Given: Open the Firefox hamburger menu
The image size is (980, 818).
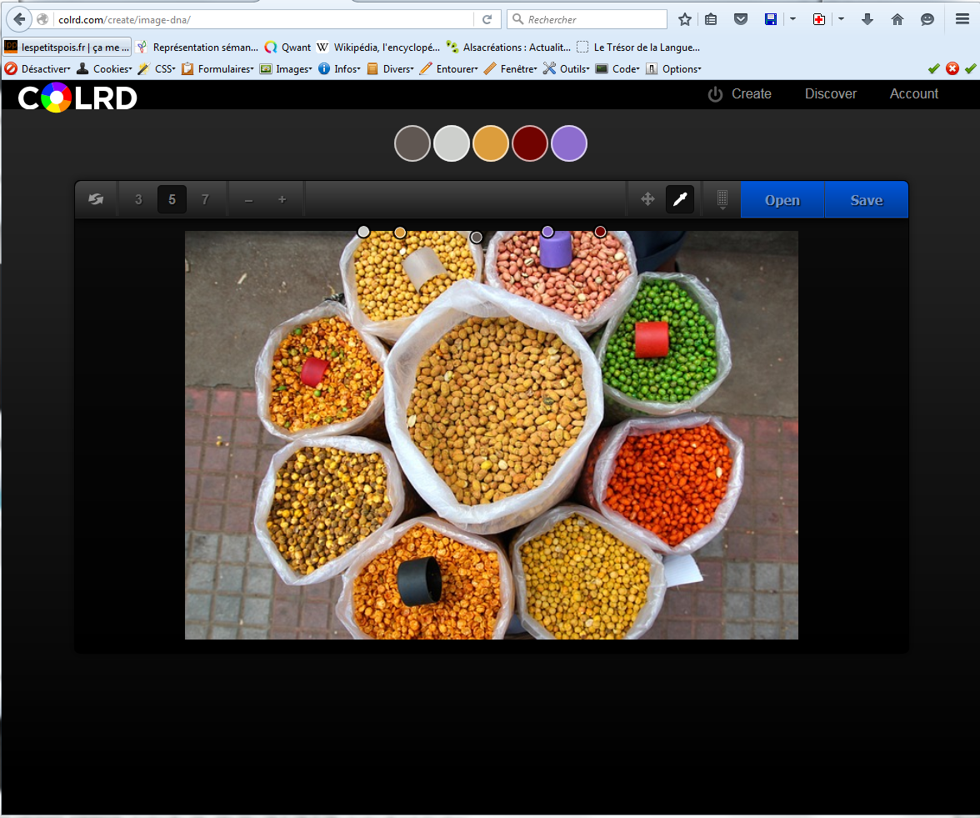Looking at the screenshot, I should pos(962,19).
